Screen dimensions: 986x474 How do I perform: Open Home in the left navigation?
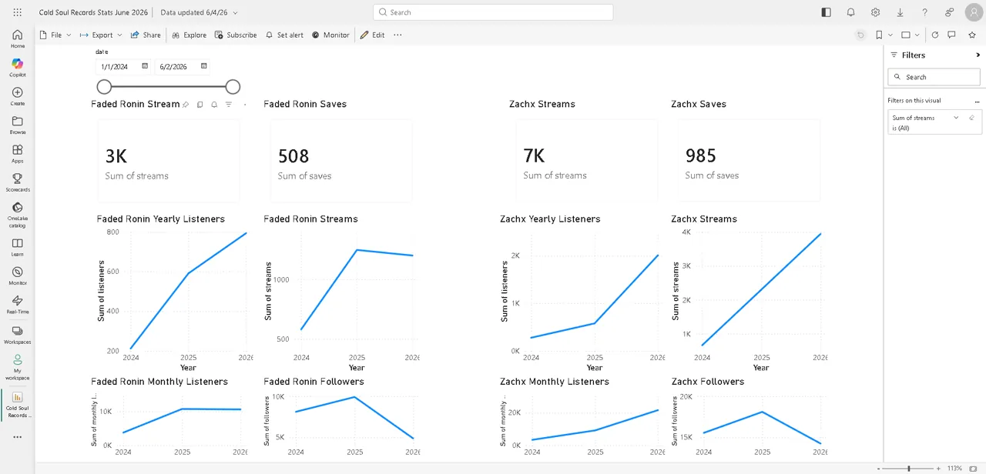point(18,39)
